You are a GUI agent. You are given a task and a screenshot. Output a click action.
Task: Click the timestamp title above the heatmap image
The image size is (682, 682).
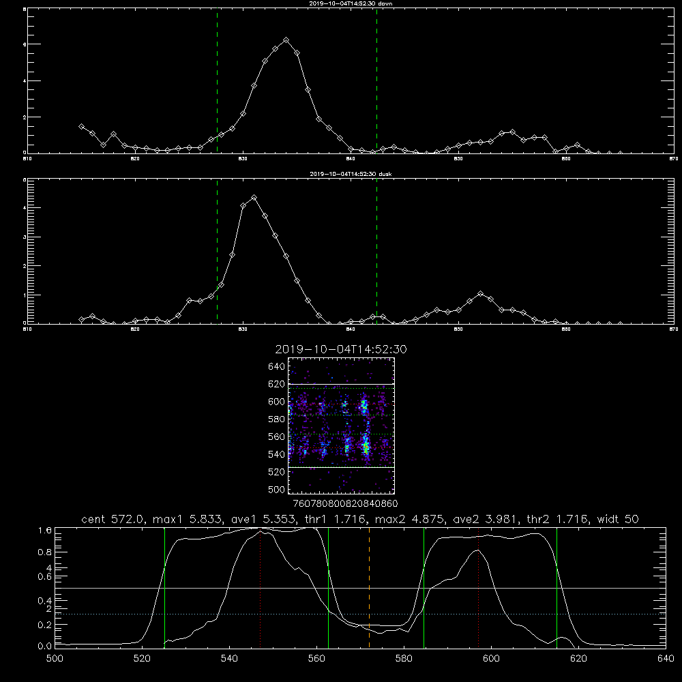[x=341, y=349]
